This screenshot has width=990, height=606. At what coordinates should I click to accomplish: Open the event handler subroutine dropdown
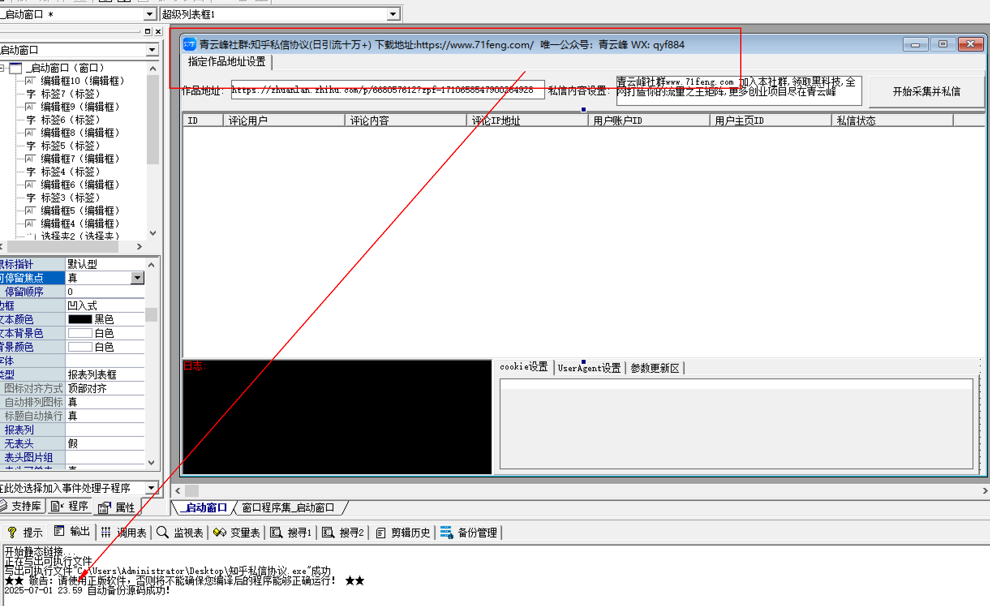coord(152,487)
